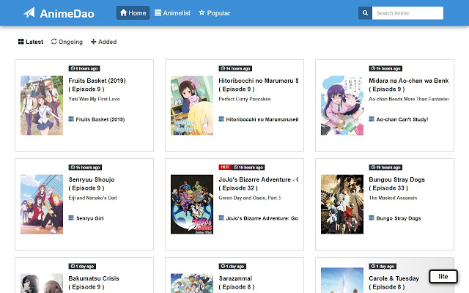Click the AnimeDao paper plane logo icon
The height and width of the screenshot is (293, 469).
click(29, 13)
